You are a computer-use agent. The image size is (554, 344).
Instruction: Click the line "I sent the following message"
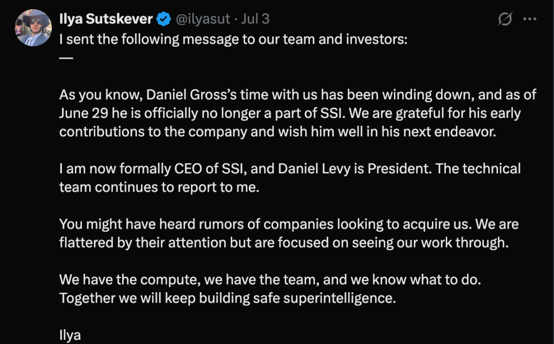(x=233, y=39)
